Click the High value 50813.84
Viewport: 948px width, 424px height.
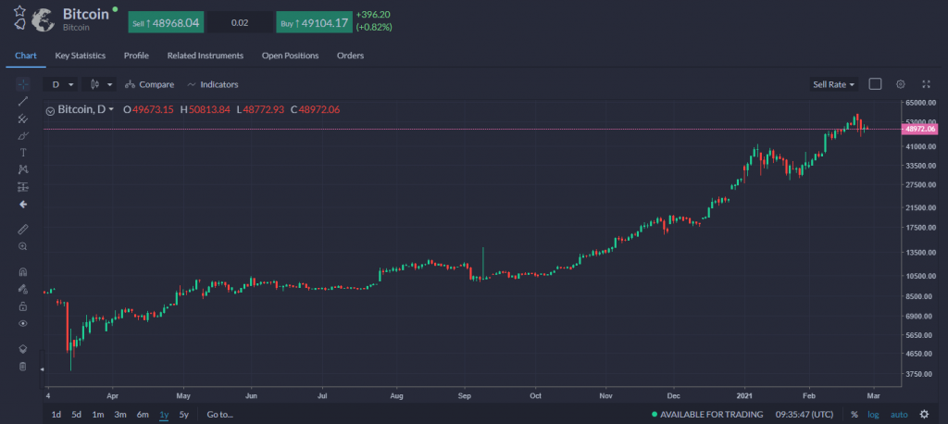[209, 110]
